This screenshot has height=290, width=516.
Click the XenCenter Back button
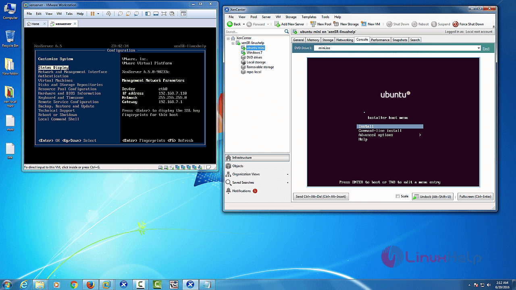(234, 24)
